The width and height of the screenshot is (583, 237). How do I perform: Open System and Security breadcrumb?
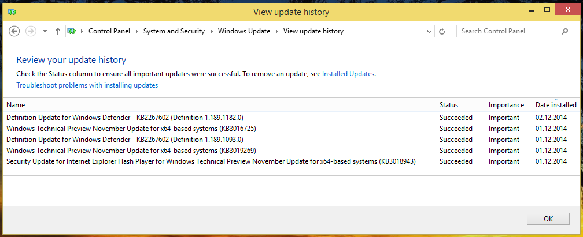pyautogui.click(x=174, y=31)
